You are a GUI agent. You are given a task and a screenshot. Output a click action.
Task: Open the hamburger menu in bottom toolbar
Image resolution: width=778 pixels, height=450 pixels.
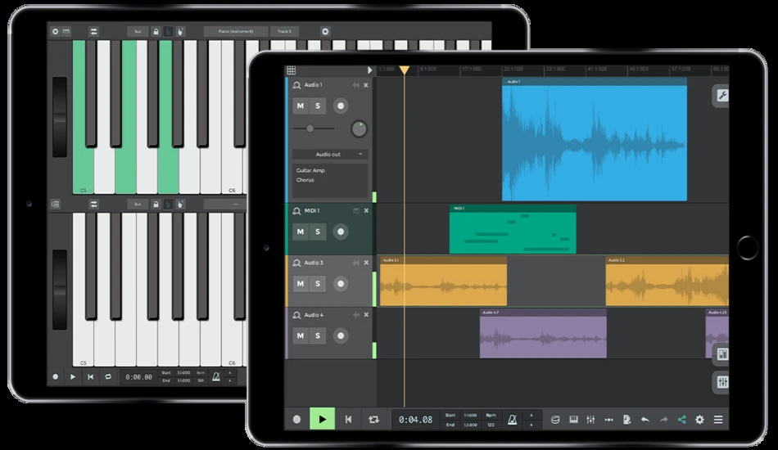coord(718,420)
